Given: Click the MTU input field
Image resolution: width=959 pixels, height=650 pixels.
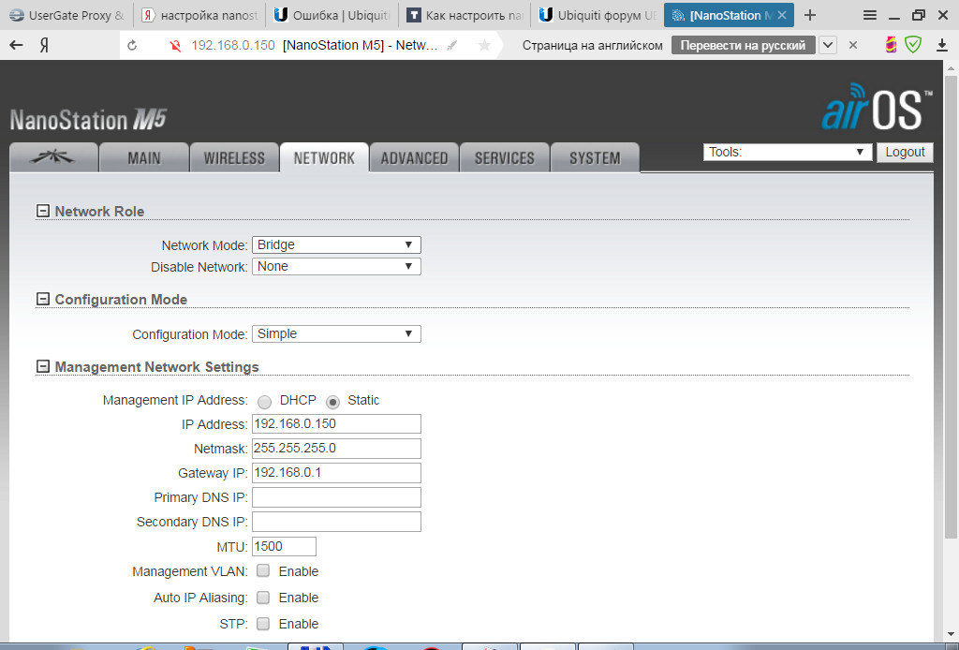Looking at the screenshot, I should point(284,546).
